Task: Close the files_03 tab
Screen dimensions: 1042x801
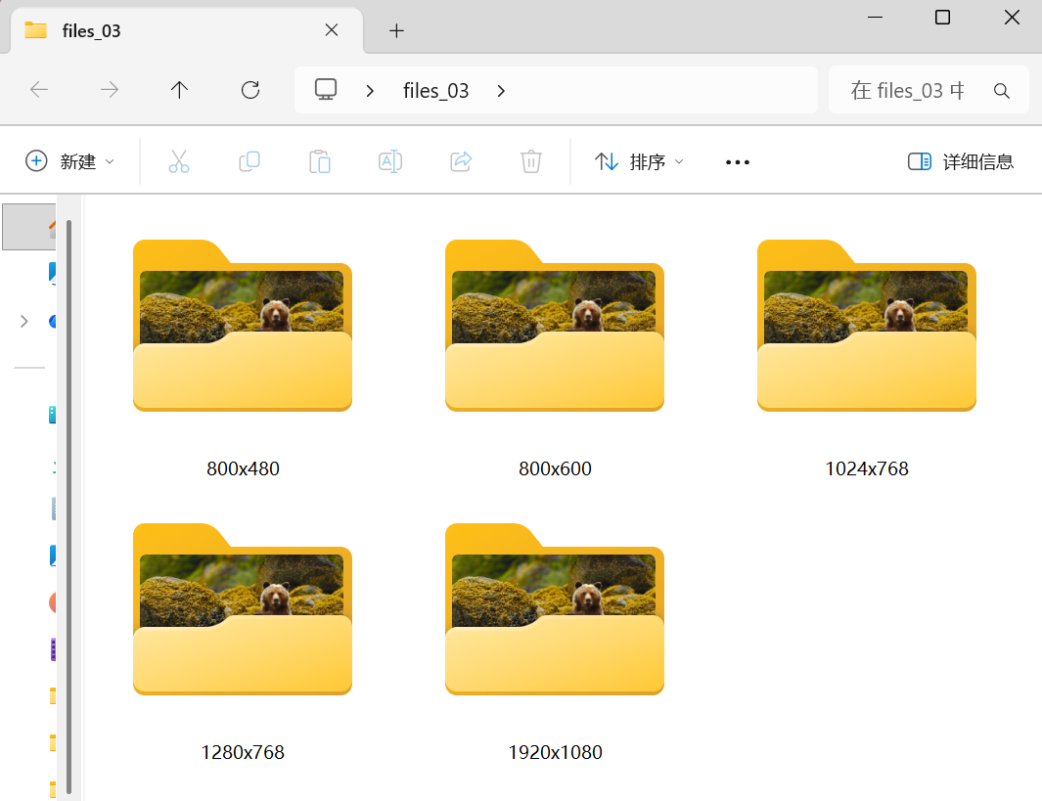Action: click(x=332, y=30)
